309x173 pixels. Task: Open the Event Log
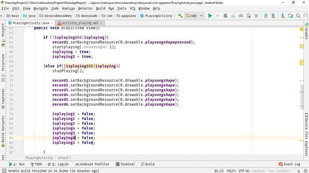point(290,164)
